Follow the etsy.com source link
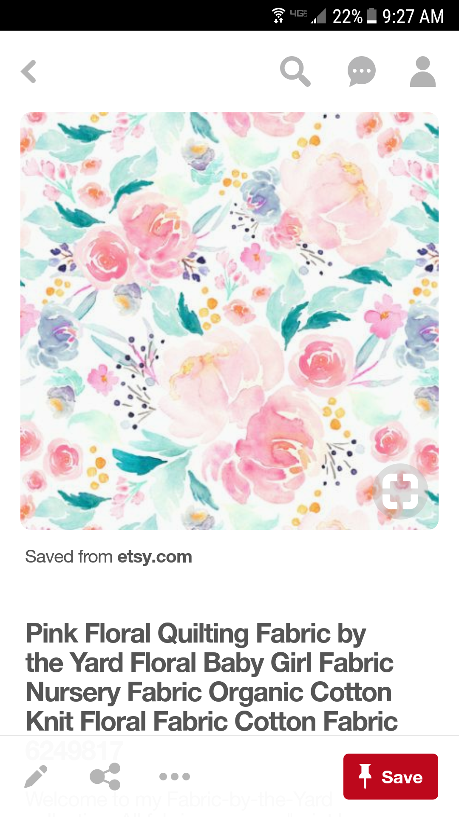 coord(155,557)
